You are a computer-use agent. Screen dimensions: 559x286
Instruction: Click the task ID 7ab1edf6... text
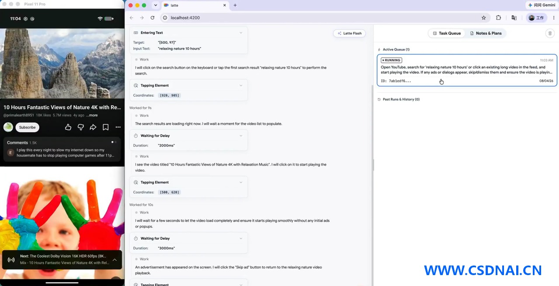396,81
